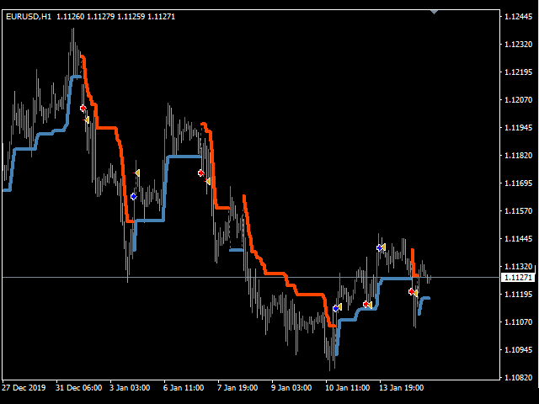Click the current price tag 1.11271

(515, 278)
